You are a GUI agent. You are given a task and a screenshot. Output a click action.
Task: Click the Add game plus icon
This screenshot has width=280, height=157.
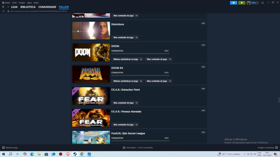tap(3, 148)
